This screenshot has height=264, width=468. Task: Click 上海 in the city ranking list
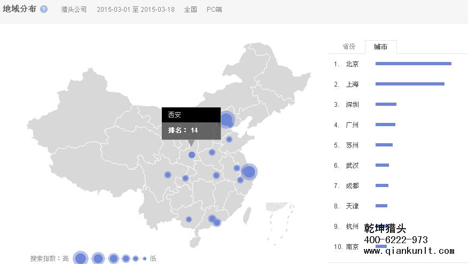(x=352, y=84)
